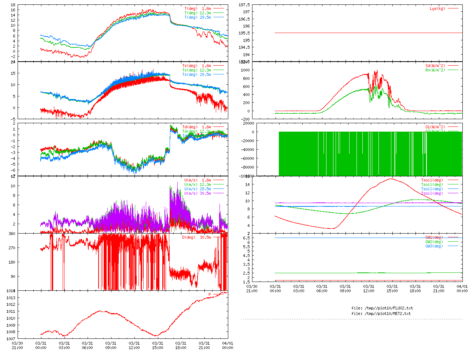Click the purple U(m/s) 30.5m legend label
Screen dimensions: 469x352
tap(198, 194)
